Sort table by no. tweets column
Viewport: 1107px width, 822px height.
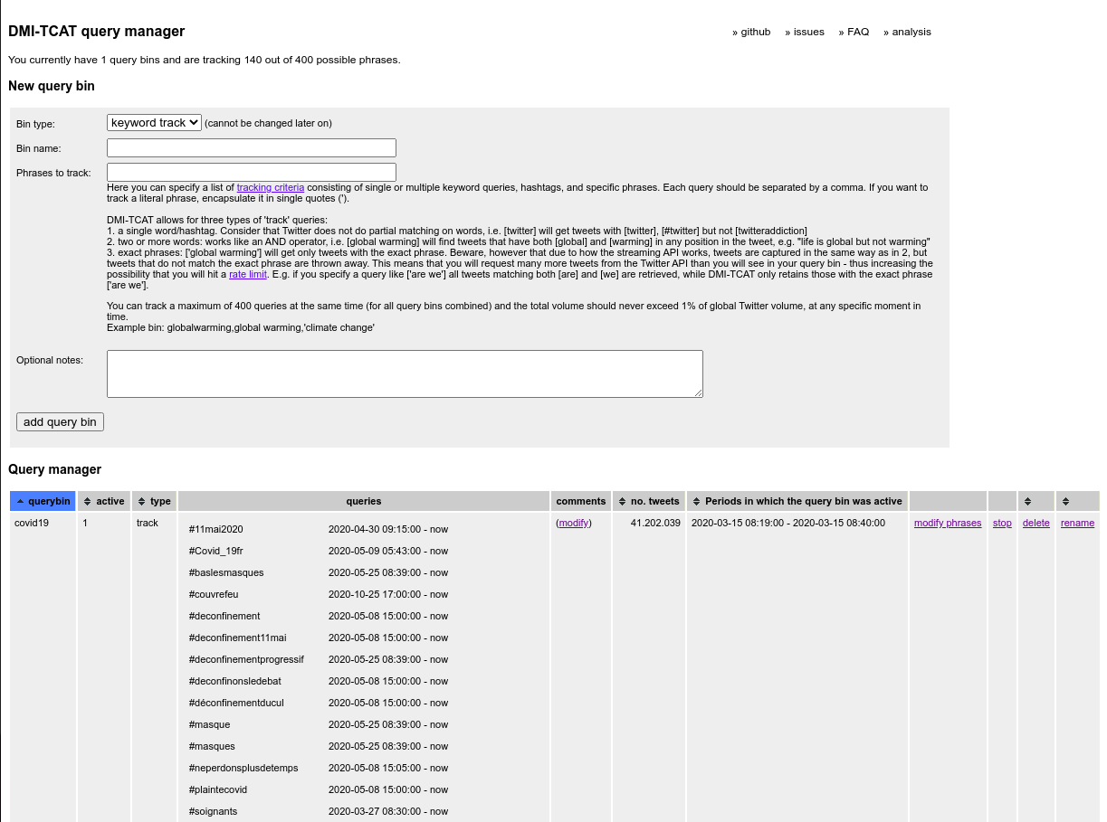[648, 501]
